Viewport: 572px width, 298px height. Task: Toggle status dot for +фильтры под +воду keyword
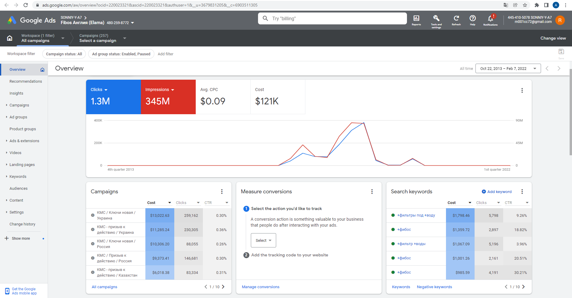[393, 215]
